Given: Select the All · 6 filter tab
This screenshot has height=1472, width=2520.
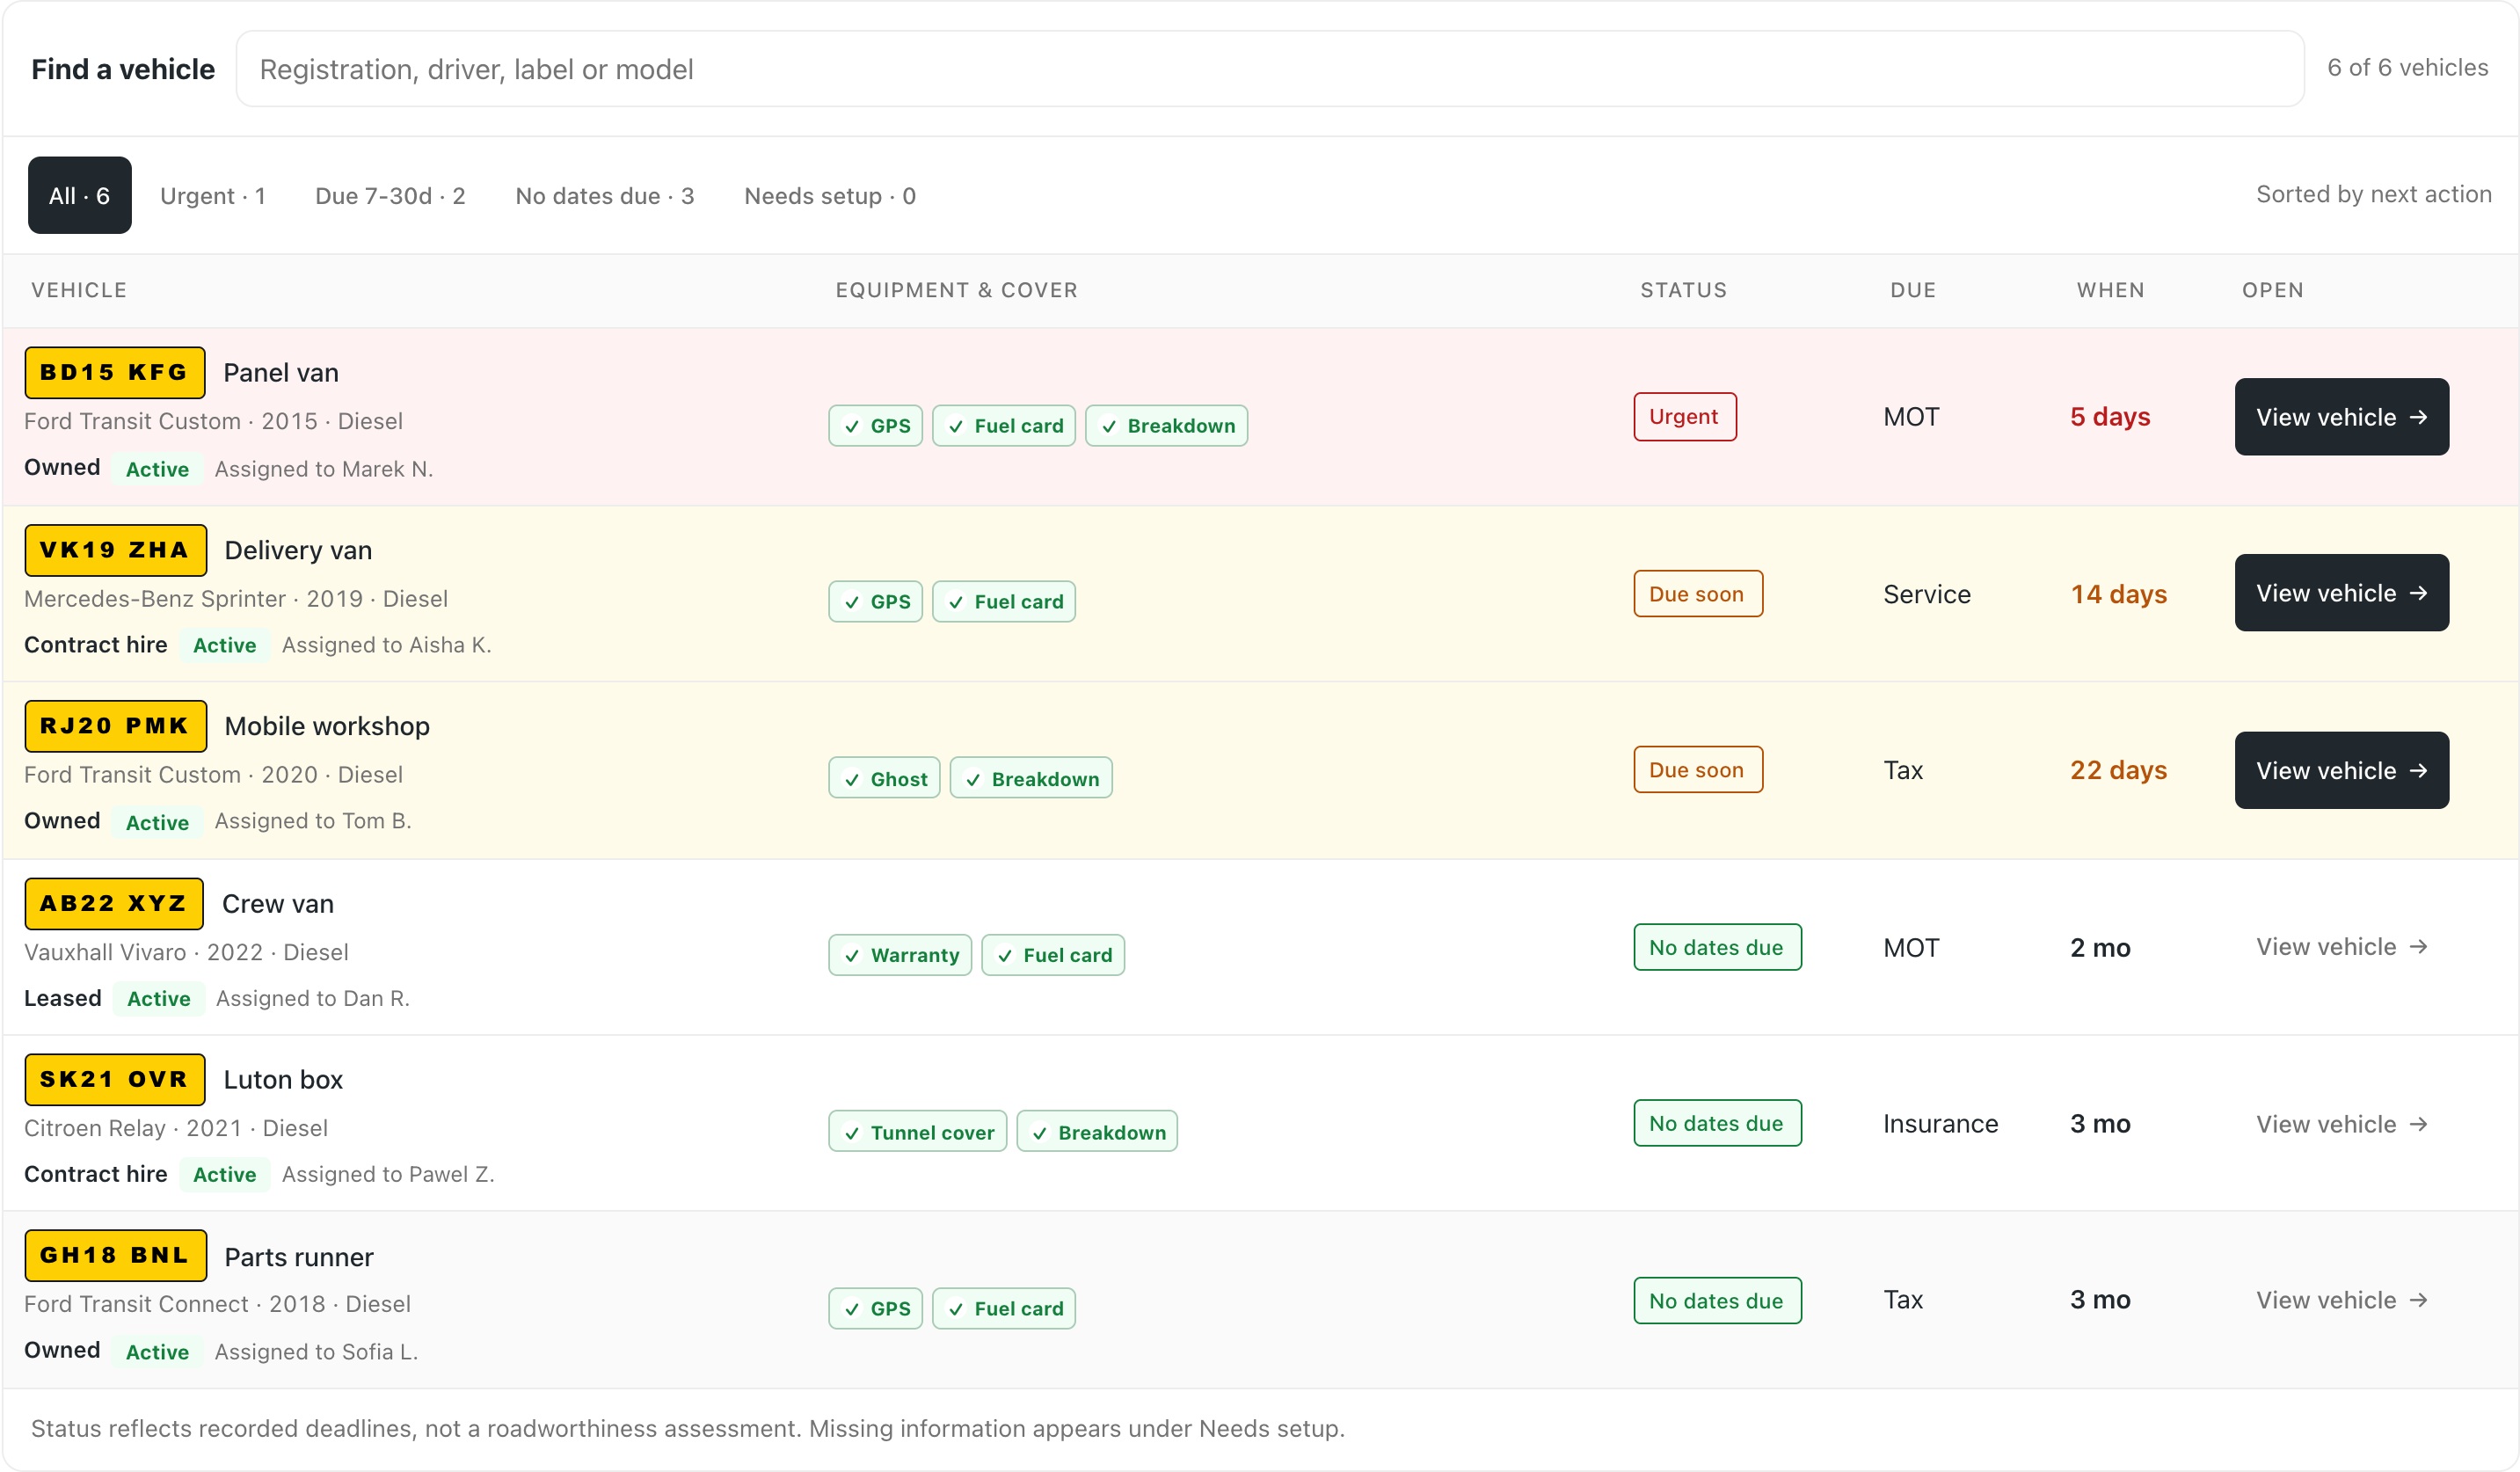Looking at the screenshot, I should point(80,195).
